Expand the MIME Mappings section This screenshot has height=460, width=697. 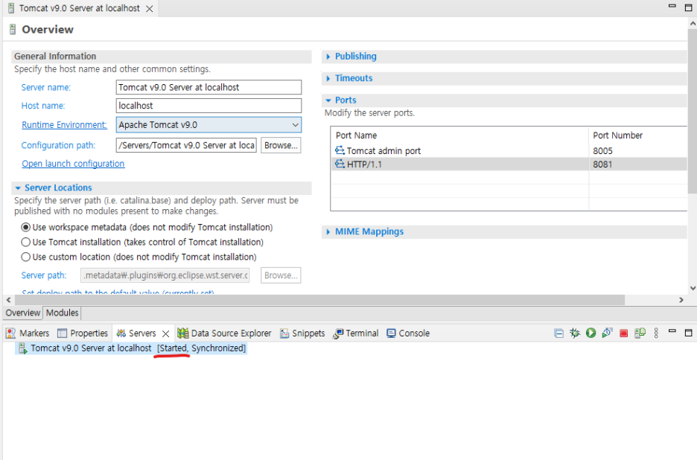[328, 232]
